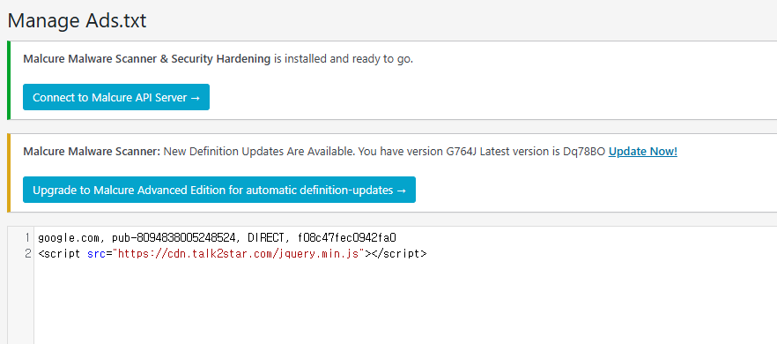
Task: Click the red cdn.talk2star.com URL string
Action: click(239, 254)
